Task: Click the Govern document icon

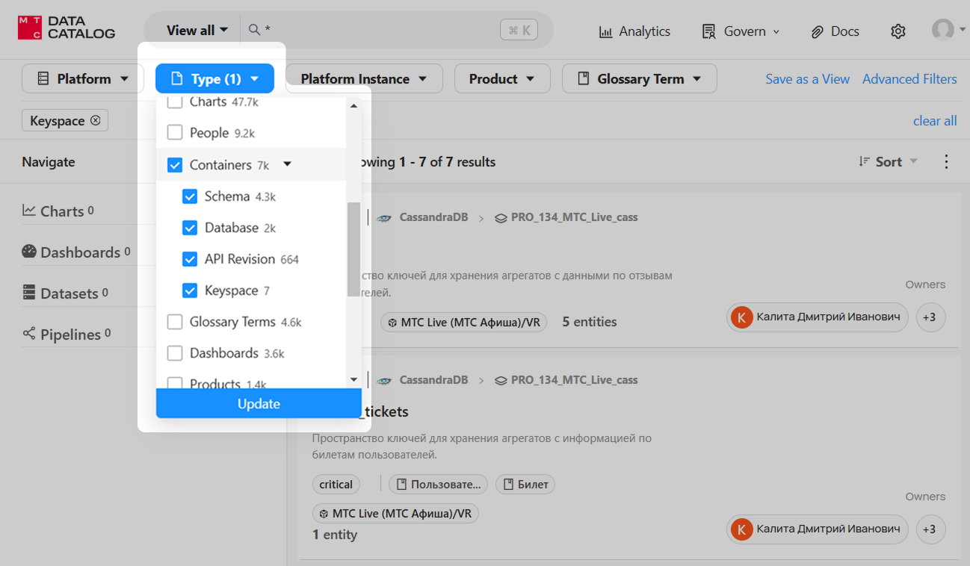Action: (x=708, y=31)
